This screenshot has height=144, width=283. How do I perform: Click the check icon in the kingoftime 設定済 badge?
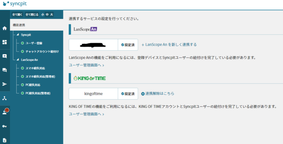[123, 94]
